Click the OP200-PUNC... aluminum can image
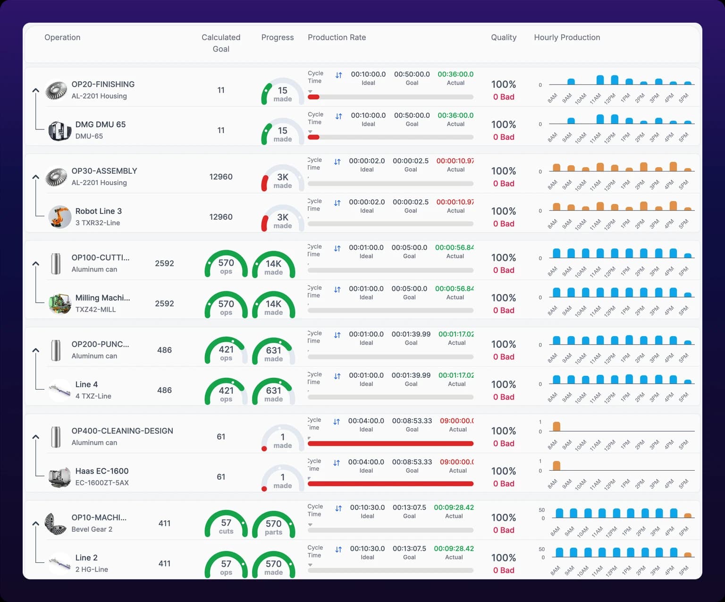This screenshot has width=725, height=602. 56,350
